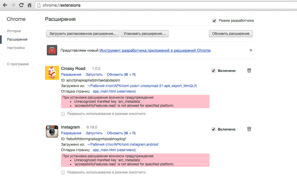Toggle the Режим разработчика checkbox

point(214,21)
